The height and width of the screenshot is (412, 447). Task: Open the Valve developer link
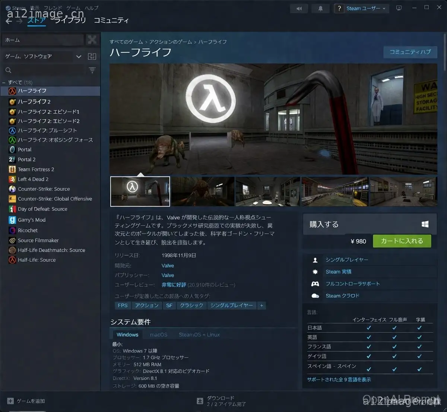click(x=168, y=266)
